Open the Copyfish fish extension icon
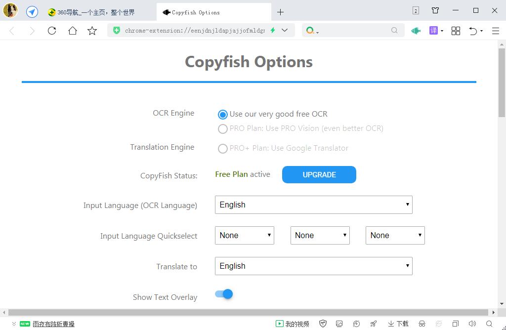This screenshot has width=506, height=330. 416,31
